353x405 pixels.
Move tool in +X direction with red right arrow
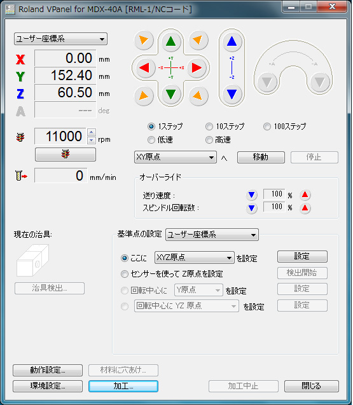tap(197, 67)
